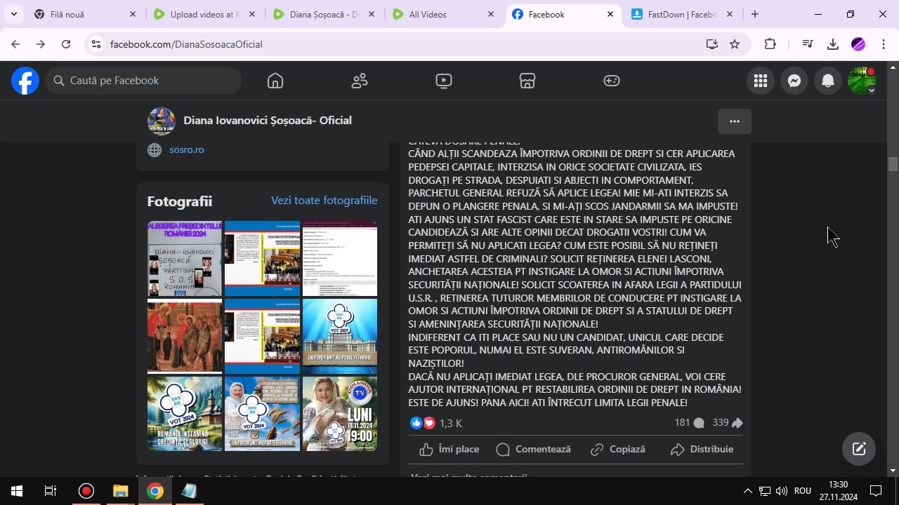Open the handwritten S.O.S. România party photo
This screenshot has width=899, height=505.
point(185,259)
